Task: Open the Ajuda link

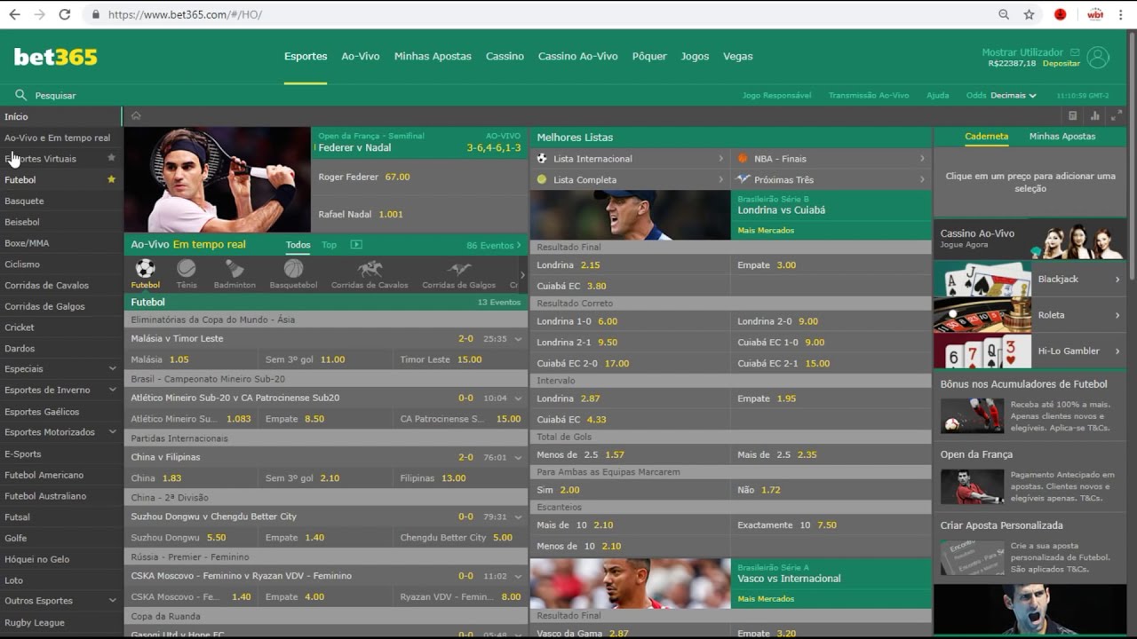Action: (x=937, y=95)
